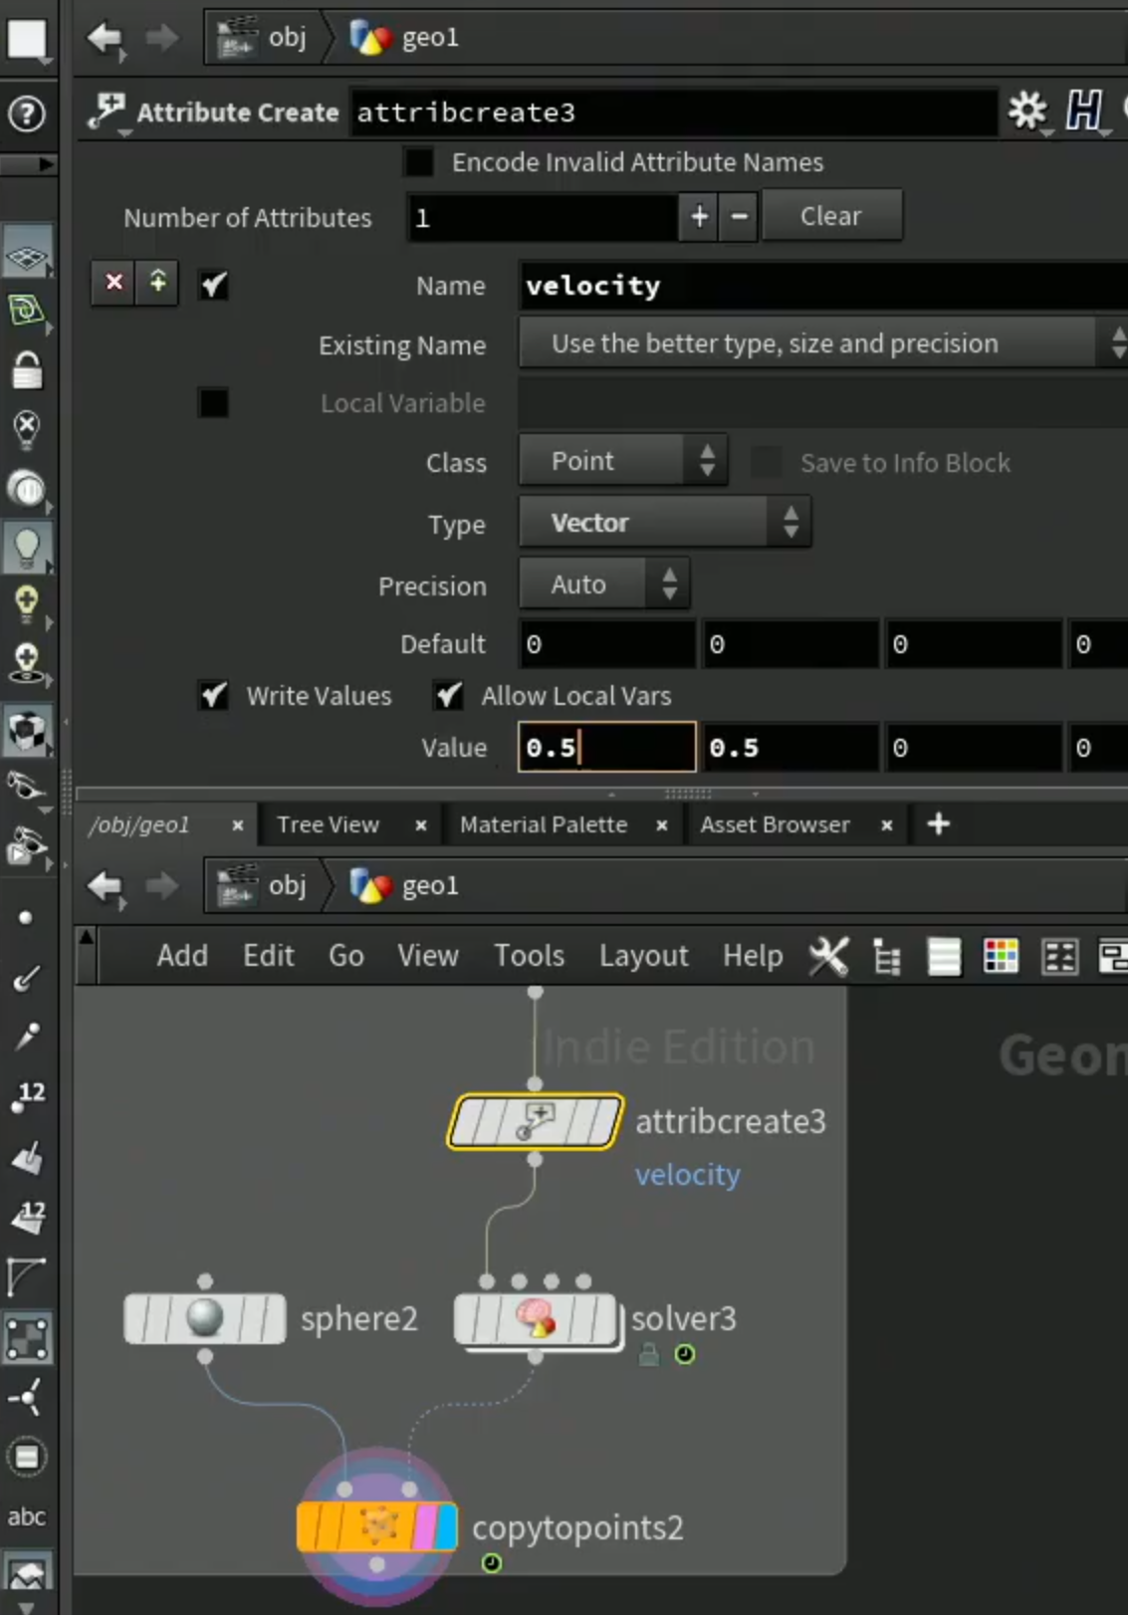Uncheck the Write Values checkbox
This screenshot has height=1615, width=1128.
click(x=213, y=695)
